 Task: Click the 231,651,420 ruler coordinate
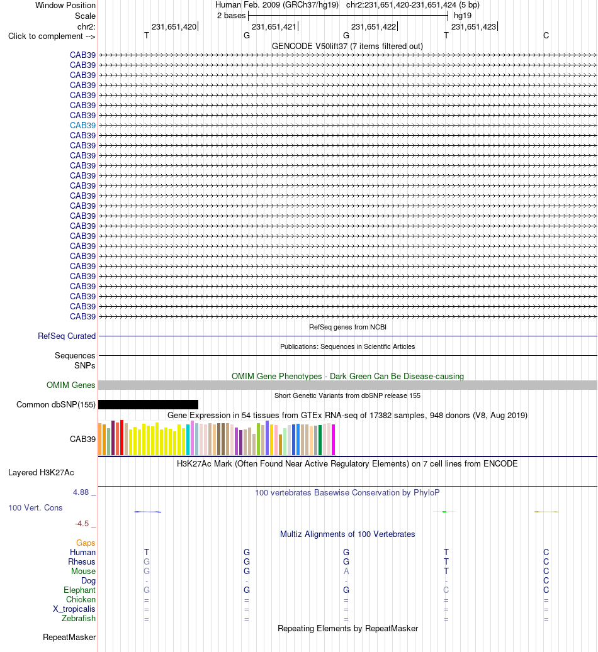174,27
